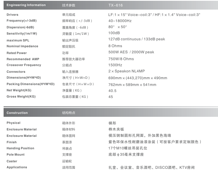Select the '8 Ohms' impedance value

pos(115,46)
